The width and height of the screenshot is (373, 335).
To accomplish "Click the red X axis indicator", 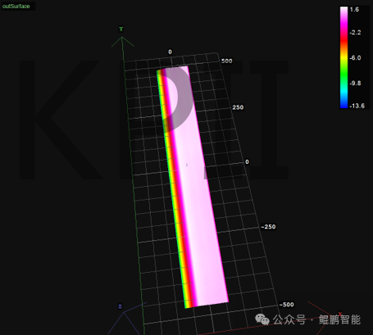I will click(339, 315).
